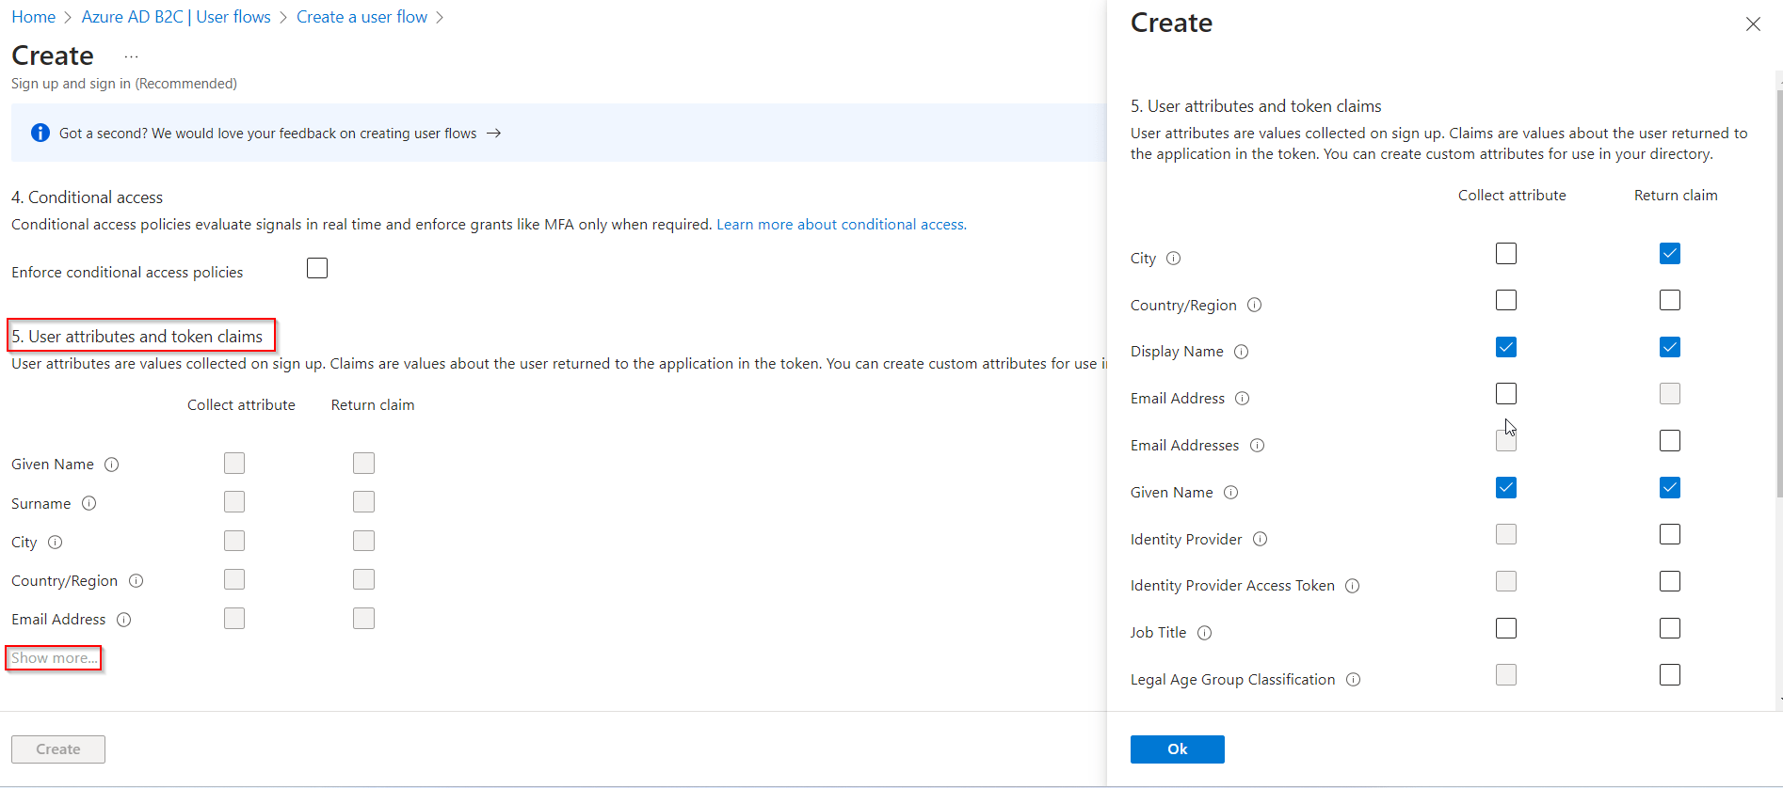Click the arrow icon in the feedback banner
This screenshot has height=788, width=1783.
493,134
